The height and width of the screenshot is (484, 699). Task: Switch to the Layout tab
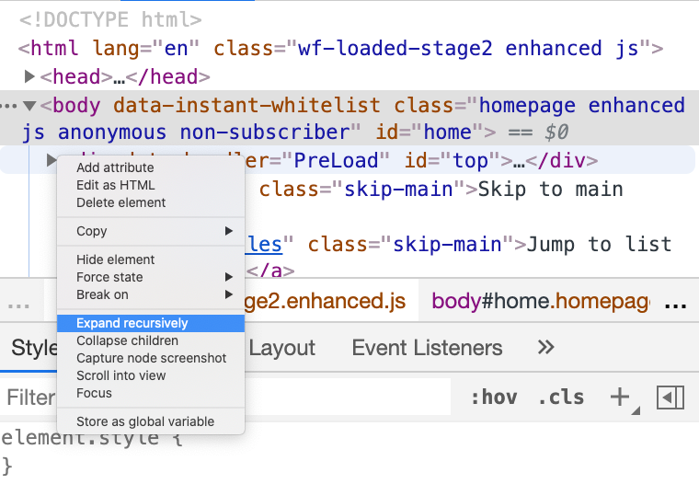pyautogui.click(x=281, y=348)
